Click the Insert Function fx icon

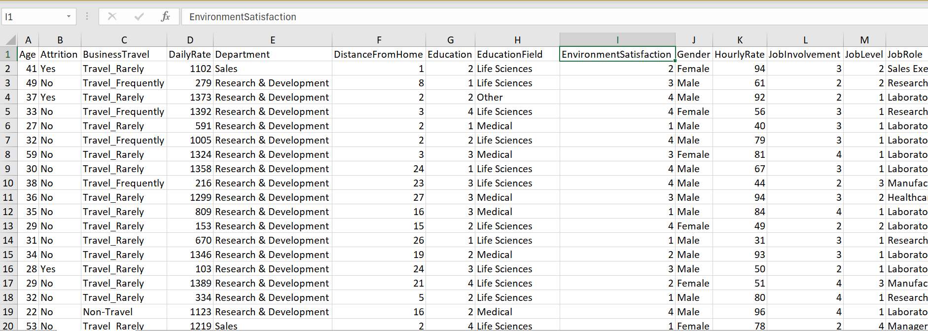[x=165, y=17]
